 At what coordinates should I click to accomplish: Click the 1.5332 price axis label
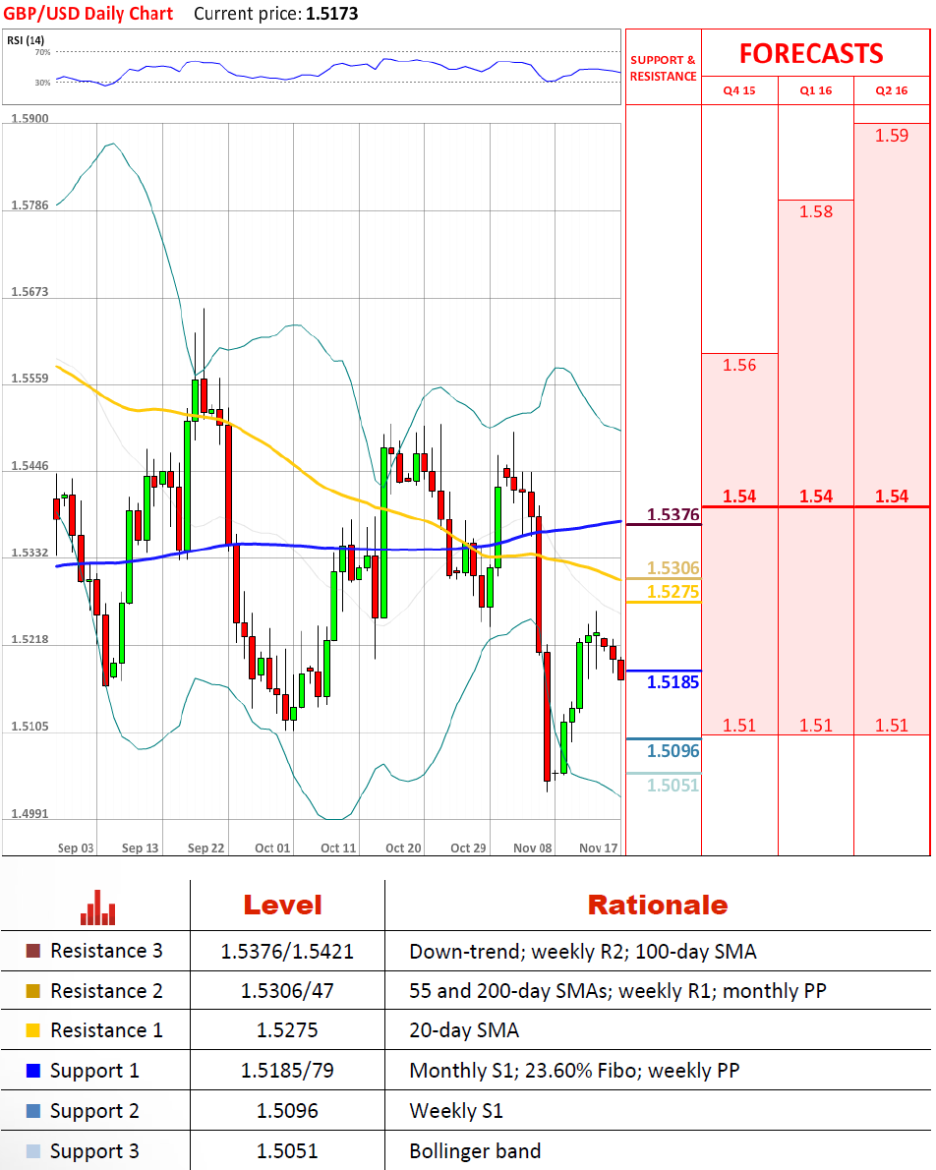coord(29,553)
